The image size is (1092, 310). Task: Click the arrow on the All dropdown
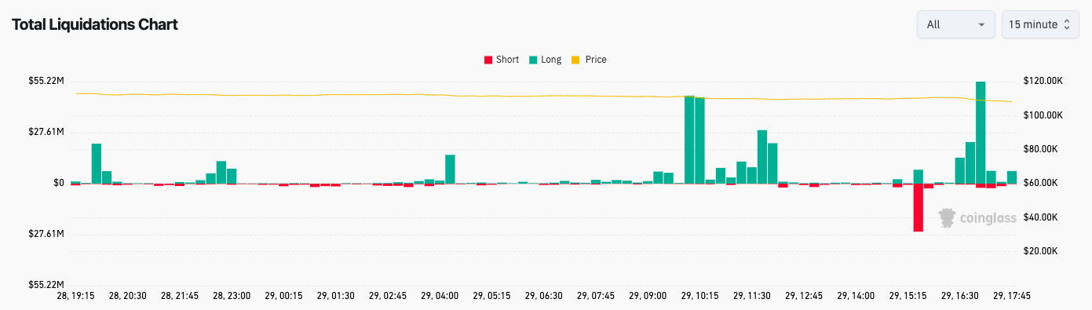coord(981,25)
